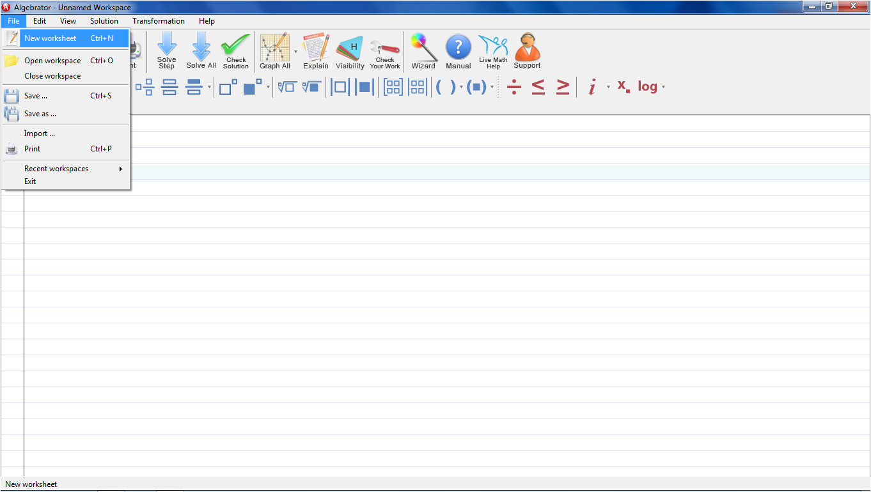Open the View menu
Image resolution: width=871 pixels, height=492 pixels.
68,21
